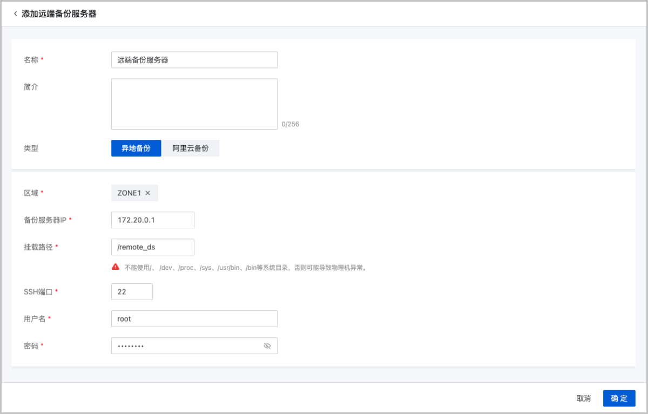Remove the ZONE1 tag with its × icon
648x414 pixels.
pyautogui.click(x=148, y=193)
